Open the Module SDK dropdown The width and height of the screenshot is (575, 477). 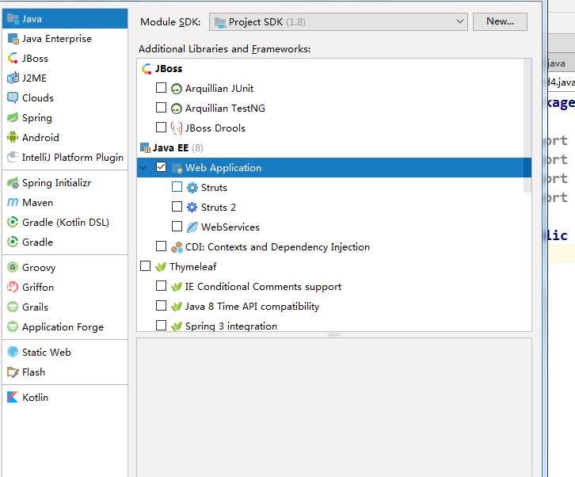[x=338, y=22]
